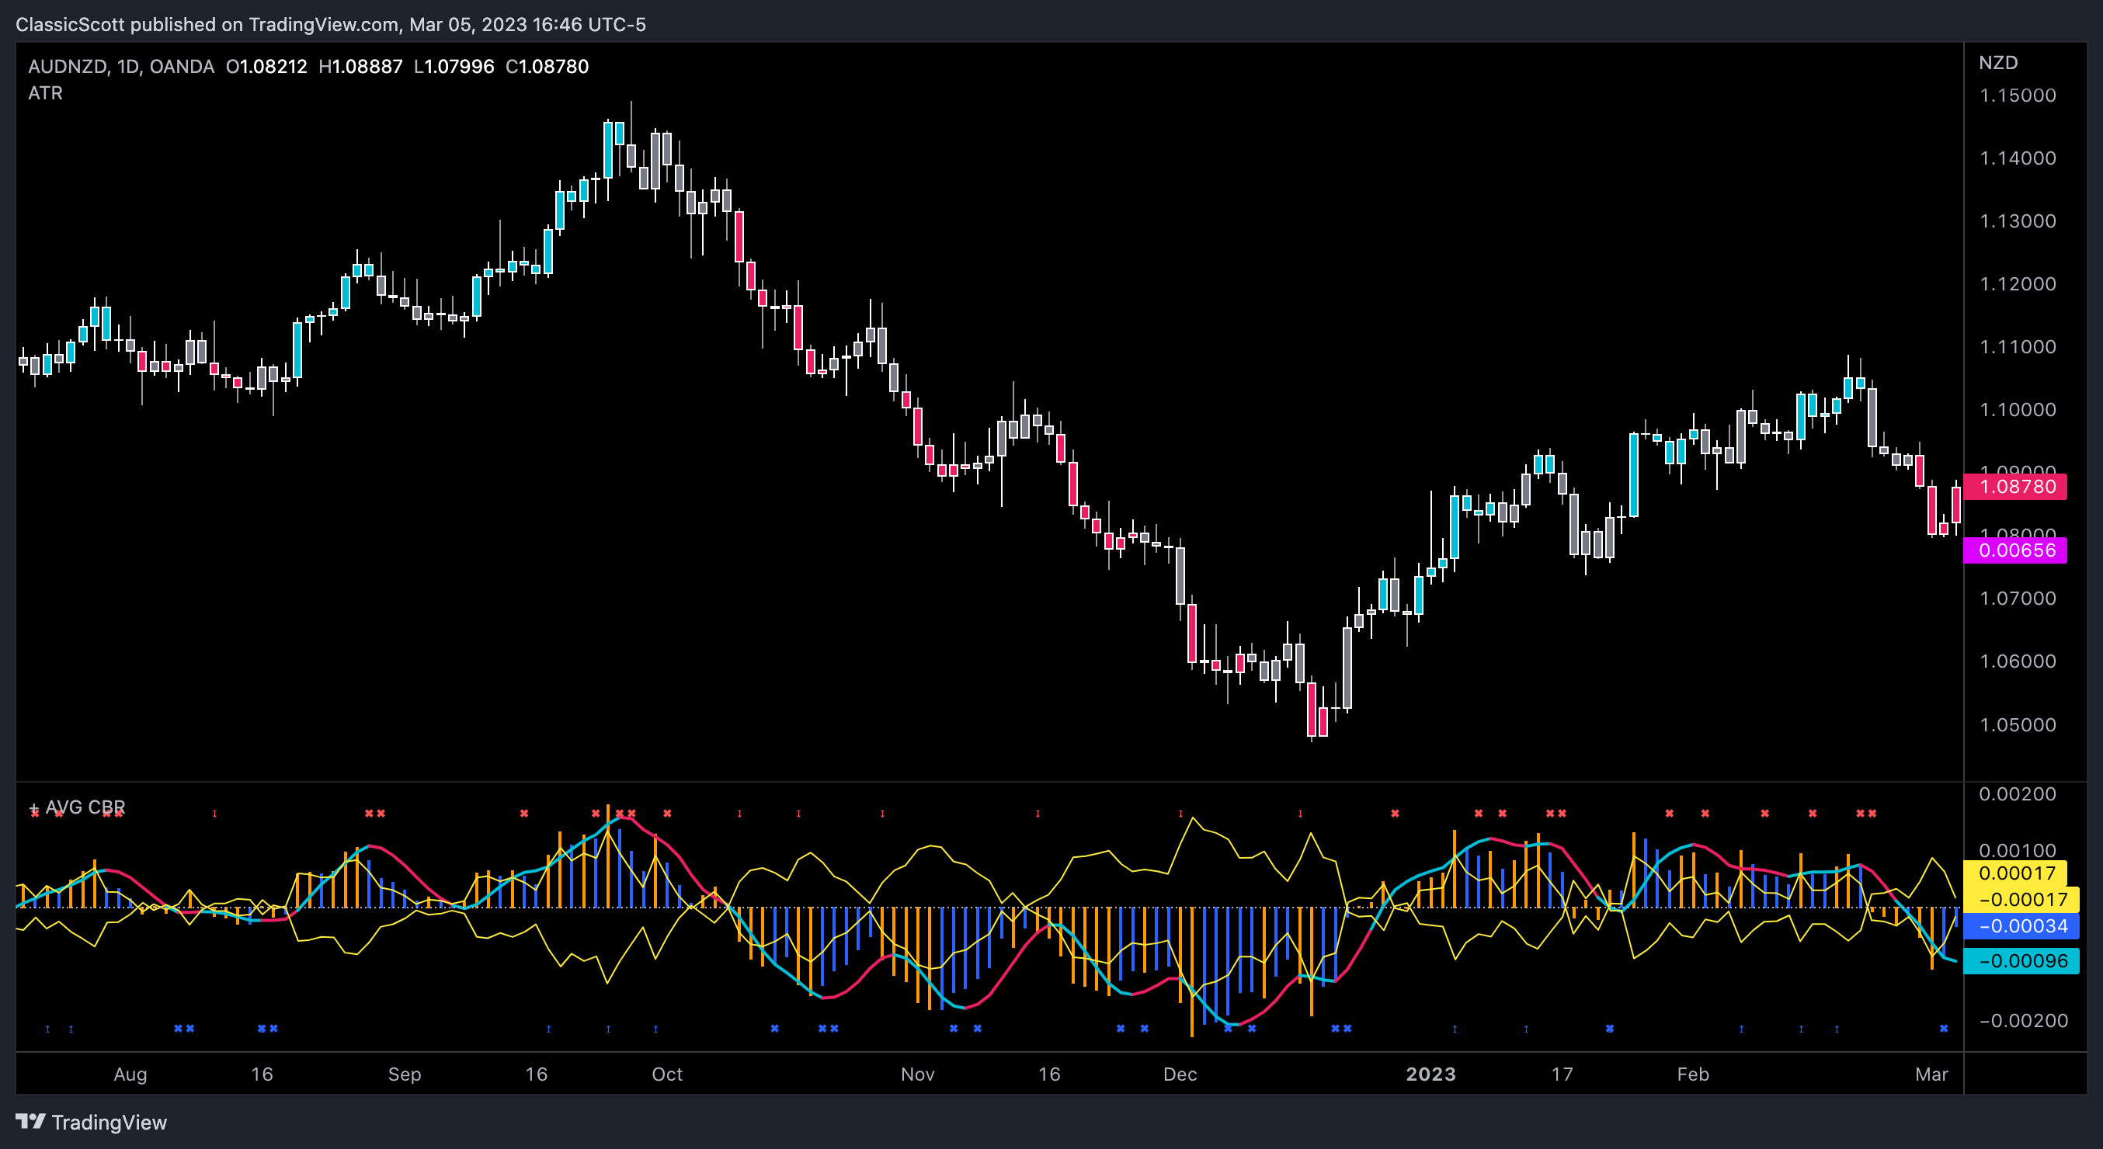
Task: Click the cyan -0.00096 value tag
Action: (x=2021, y=960)
